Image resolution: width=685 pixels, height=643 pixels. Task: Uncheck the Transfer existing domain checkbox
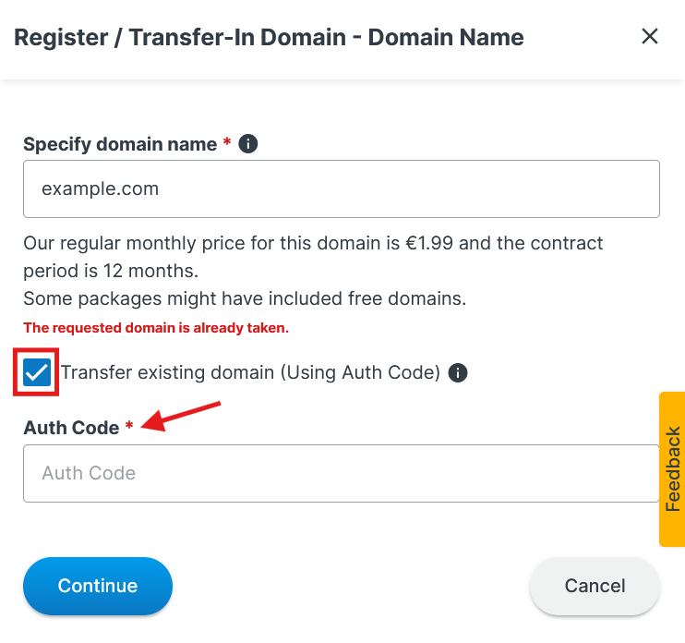(x=37, y=372)
